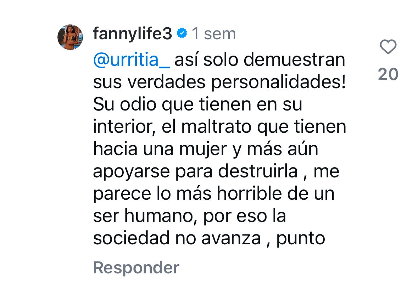Click the "1 sem" timestamp
The image size is (418, 284).
[213, 34]
